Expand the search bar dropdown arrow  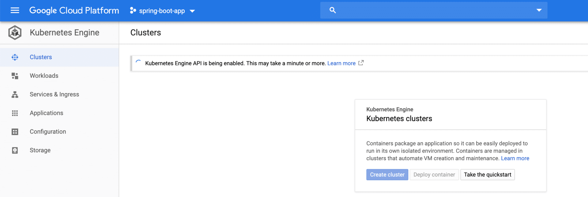539,10
